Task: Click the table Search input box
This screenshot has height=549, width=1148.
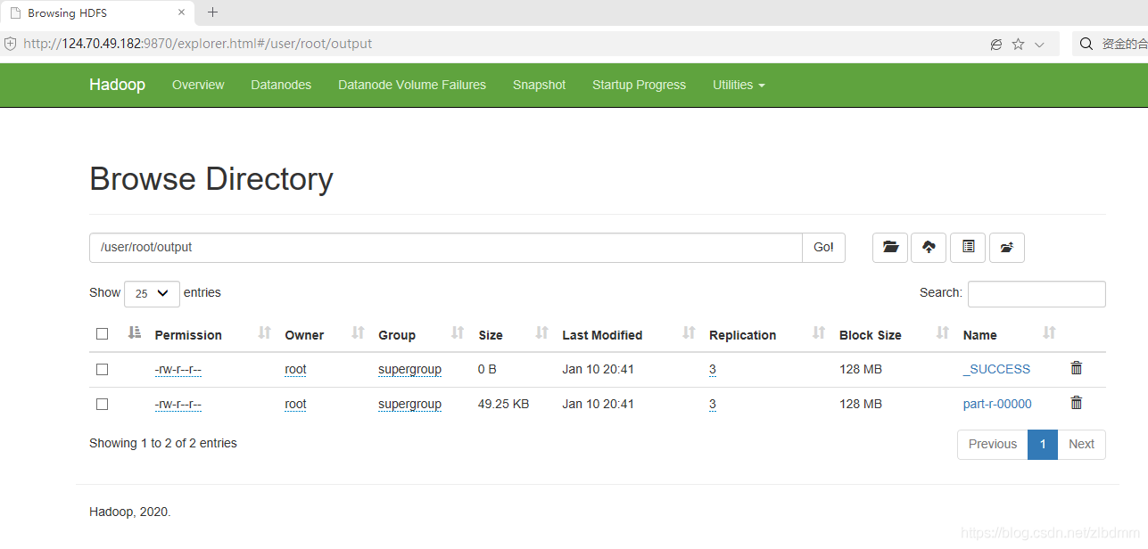Action: [1037, 293]
